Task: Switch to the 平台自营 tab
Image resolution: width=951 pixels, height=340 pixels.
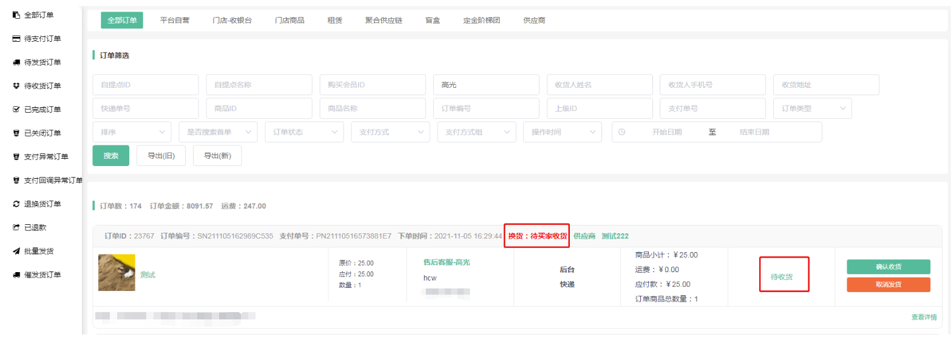Action: pyautogui.click(x=175, y=20)
